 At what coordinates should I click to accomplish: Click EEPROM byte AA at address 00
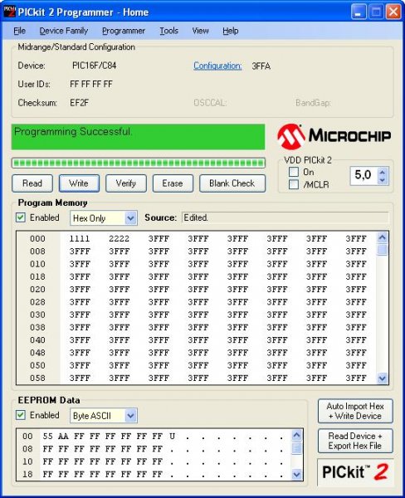(63, 436)
